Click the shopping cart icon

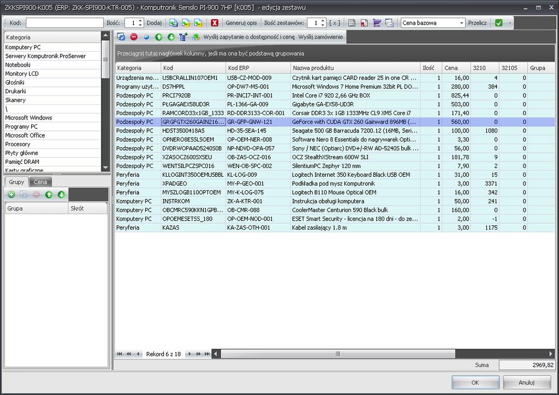pyautogui.click(x=377, y=23)
